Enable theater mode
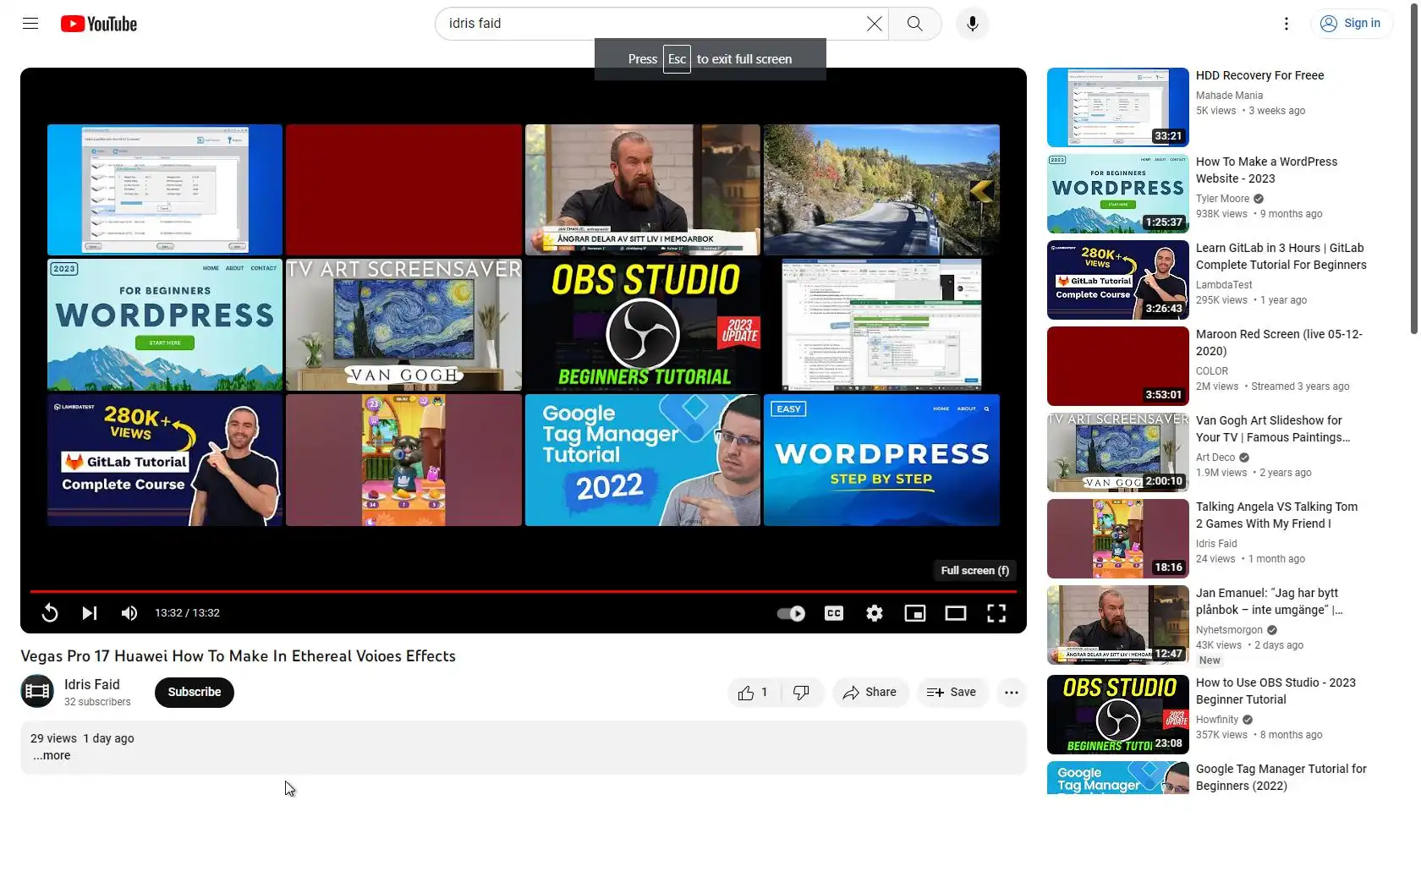Screen dimensions: 1421x888 tap(956, 613)
